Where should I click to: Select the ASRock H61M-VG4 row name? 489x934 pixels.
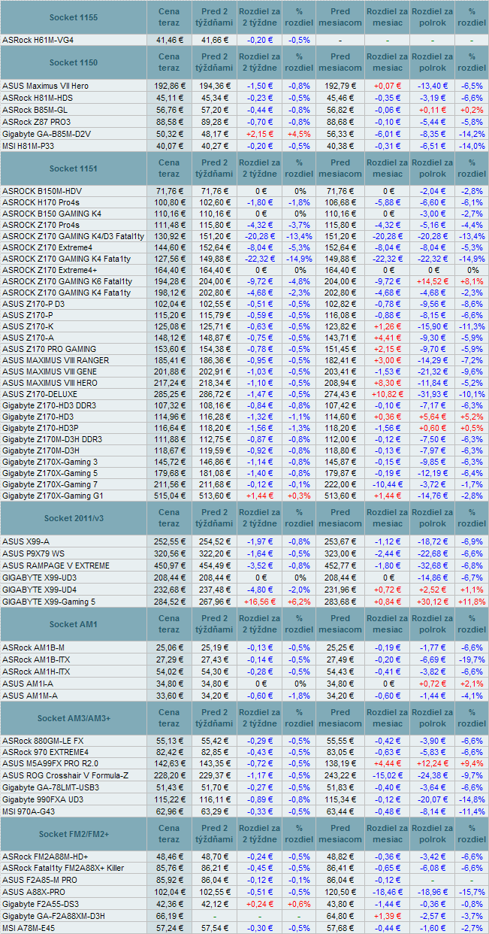point(36,40)
